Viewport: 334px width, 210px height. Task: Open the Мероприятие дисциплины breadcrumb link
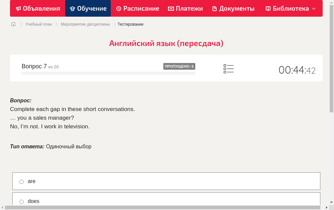[85, 24]
